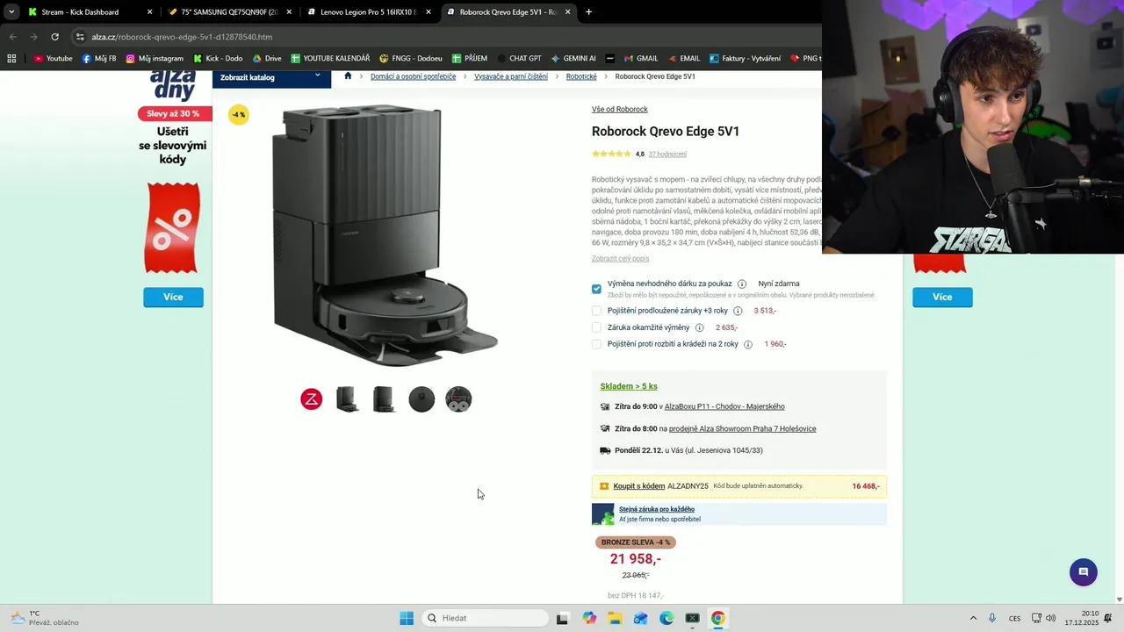Go back with the browser back arrow
The image size is (1124, 632).
pyautogui.click(x=12, y=37)
